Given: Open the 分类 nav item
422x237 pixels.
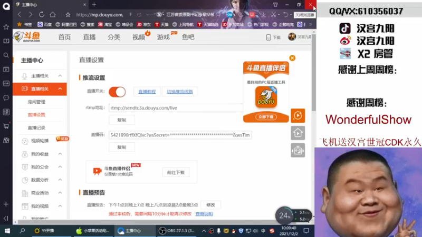Looking at the screenshot, I should [x=114, y=37].
